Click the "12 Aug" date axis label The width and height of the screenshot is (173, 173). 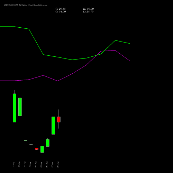(x=19, y=165)
